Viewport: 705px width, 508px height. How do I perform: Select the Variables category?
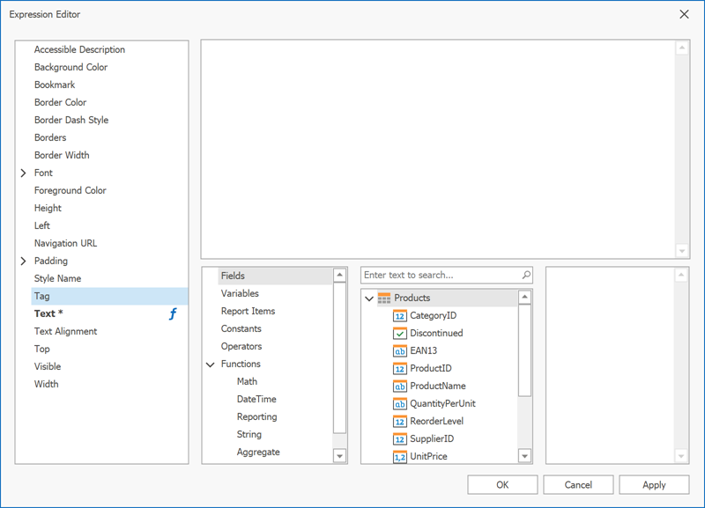coord(240,293)
